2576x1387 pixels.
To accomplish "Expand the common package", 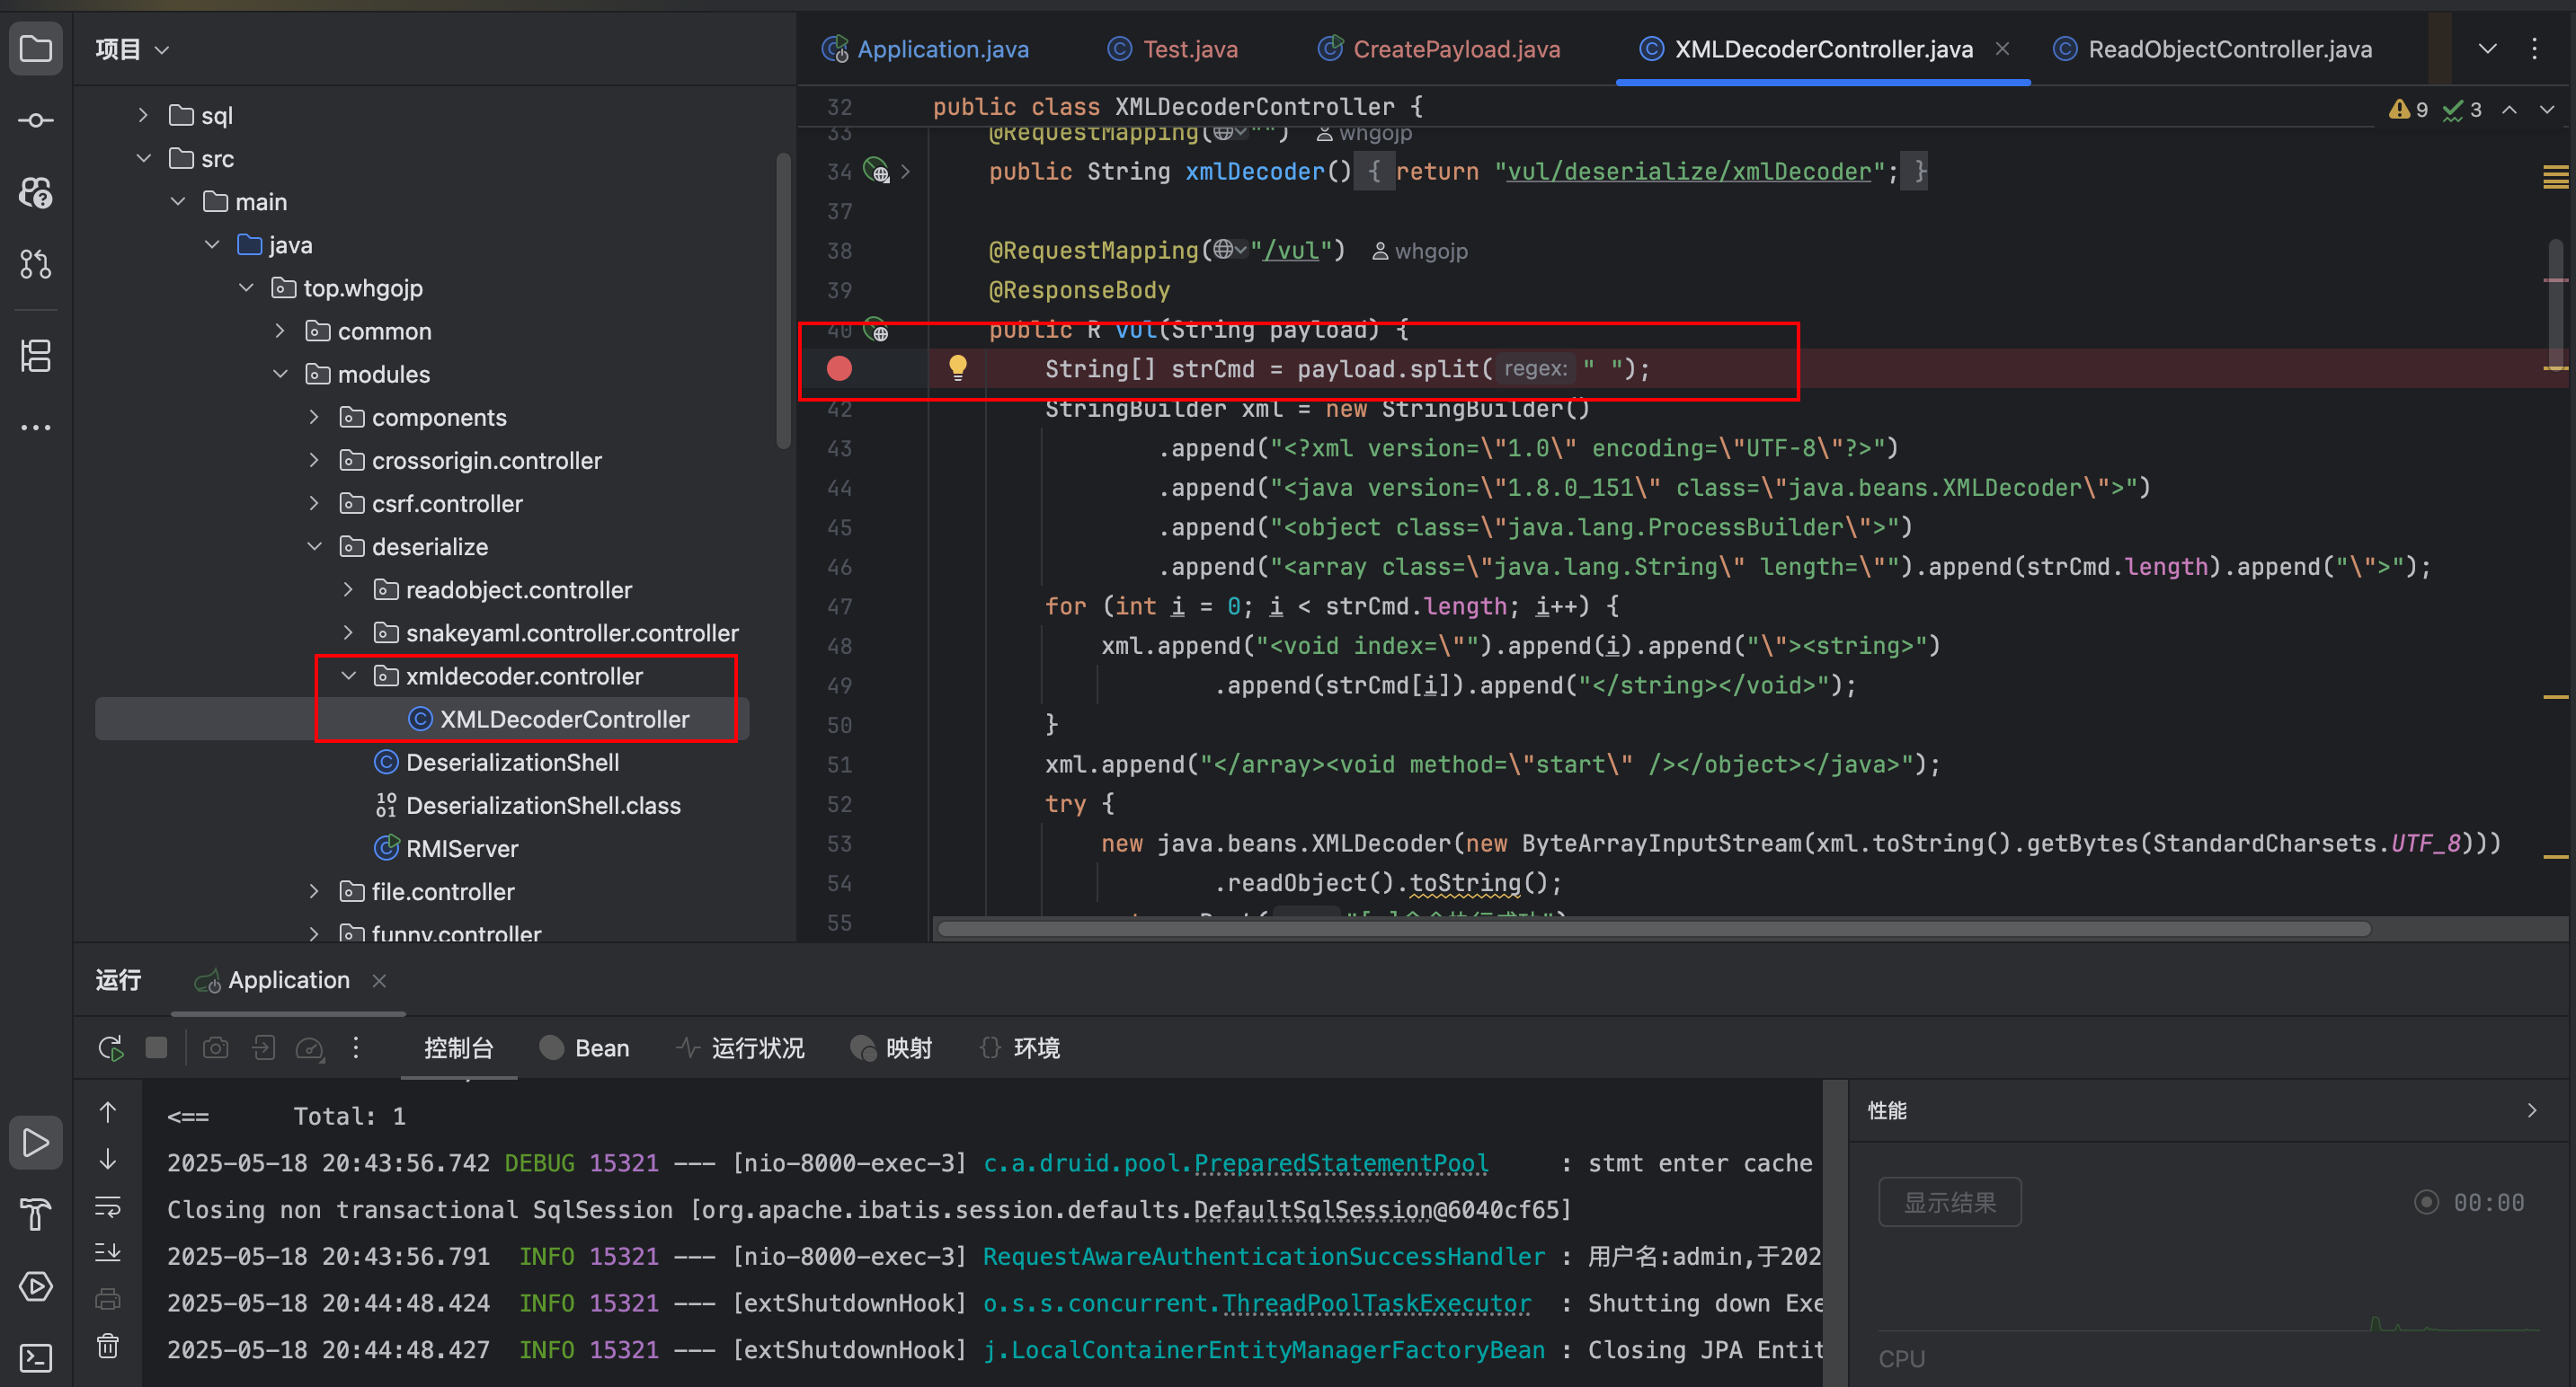I will coord(280,331).
